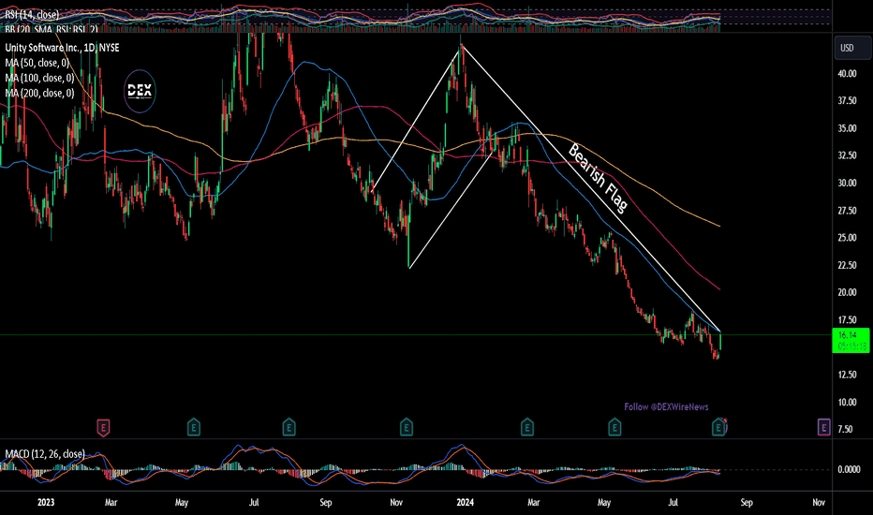Click the Unity Software Inc. symbol title
This screenshot has height=515, width=873.
(x=63, y=48)
